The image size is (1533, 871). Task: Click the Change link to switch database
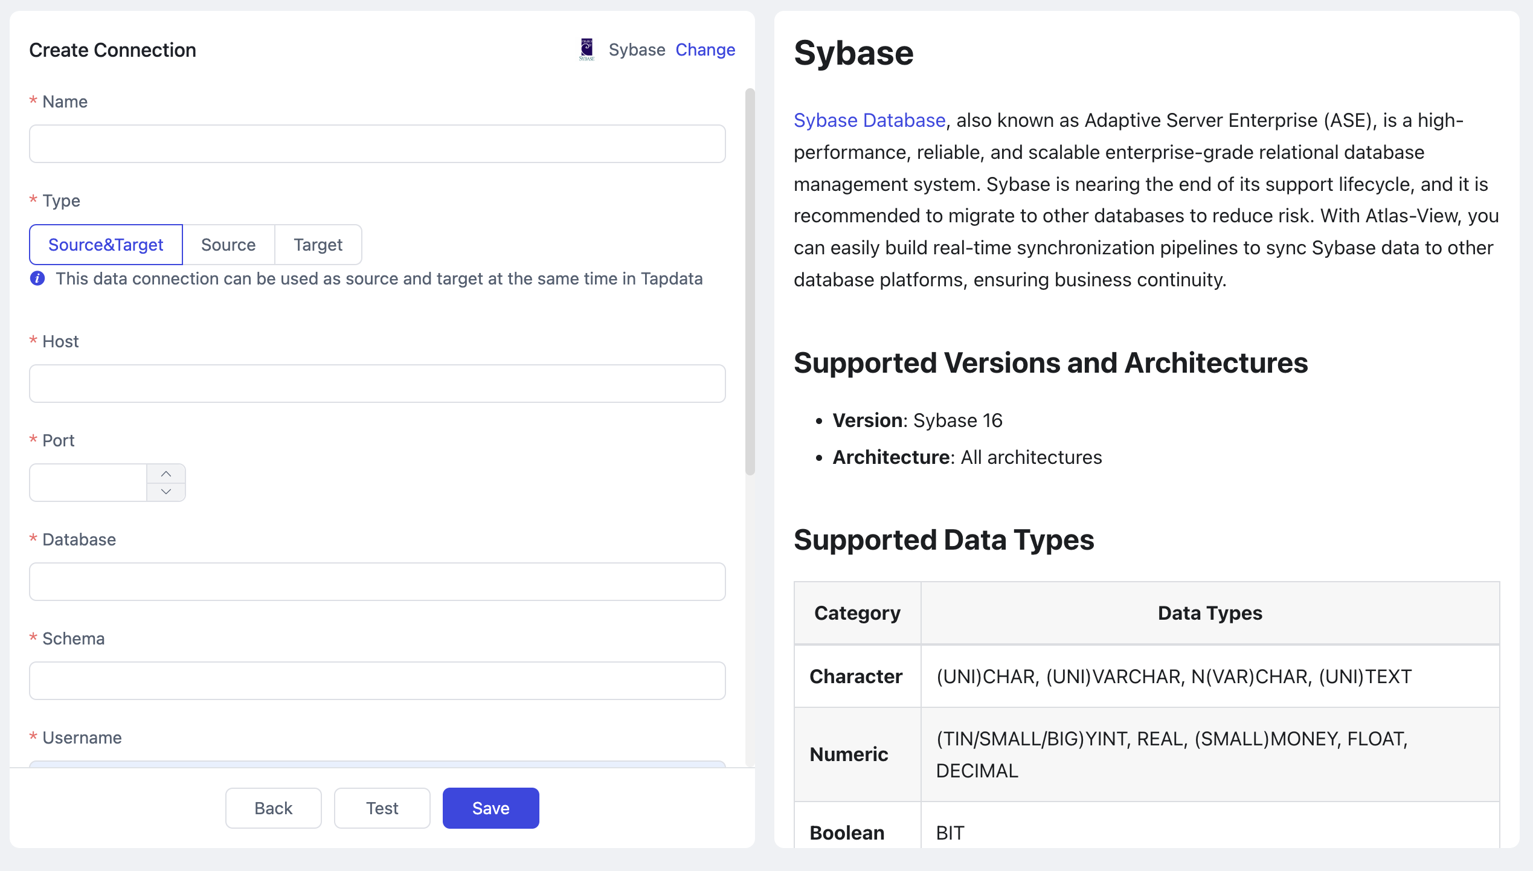pyautogui.click(x=705, y=50)
